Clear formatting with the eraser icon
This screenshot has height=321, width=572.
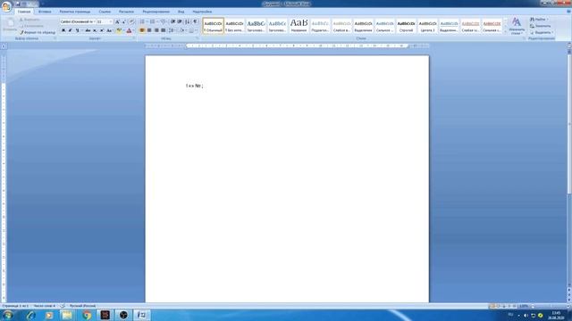[132, 21]
